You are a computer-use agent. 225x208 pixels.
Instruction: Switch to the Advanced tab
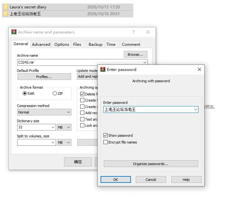coord(41,45)
